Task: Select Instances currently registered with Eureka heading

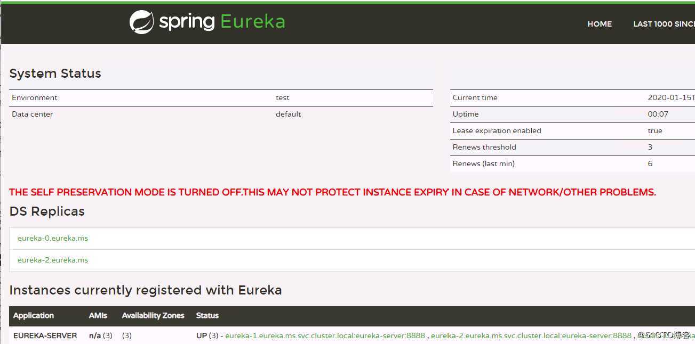Action: [x=146, y=290]
